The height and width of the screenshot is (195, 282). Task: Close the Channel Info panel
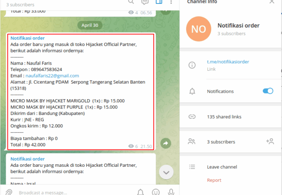coord(272,2)
